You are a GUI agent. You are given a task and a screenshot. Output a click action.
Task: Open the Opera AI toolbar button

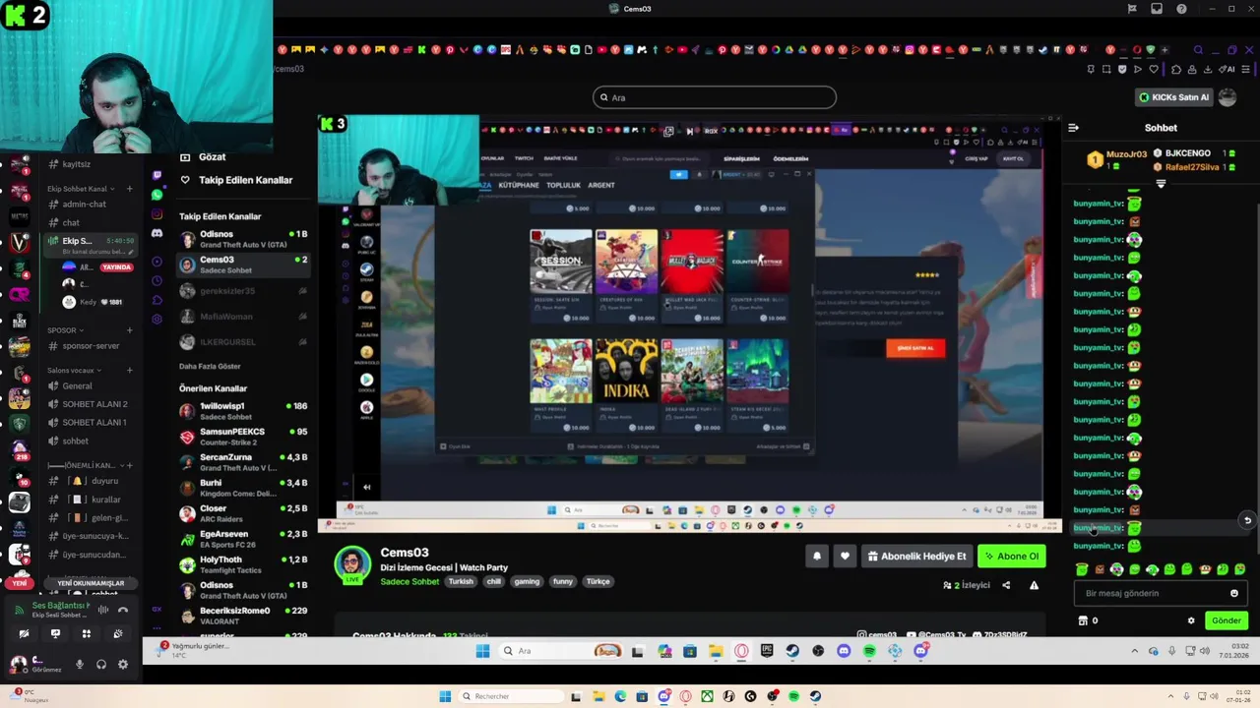(x=1228, y=70)
